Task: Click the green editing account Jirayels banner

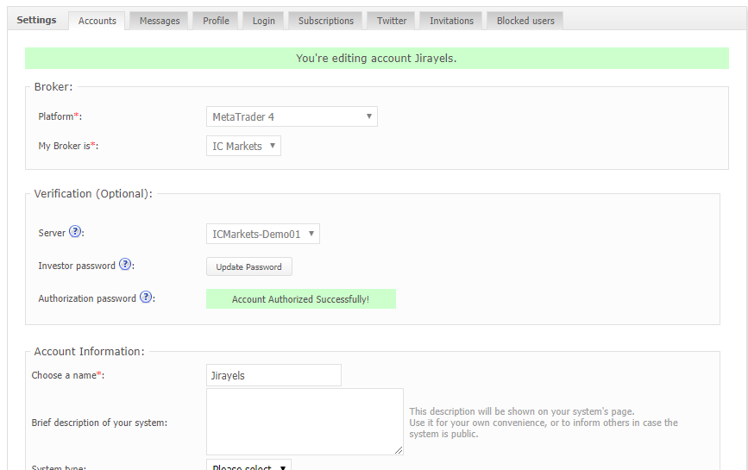Action: pos(376,59)
